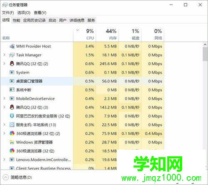The height and width of the screenshot is (185, 208).
Task: Maximize the 任务管理器 window
Action: 186,5
